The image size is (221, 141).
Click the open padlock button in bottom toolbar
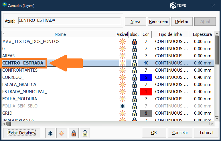85,133
